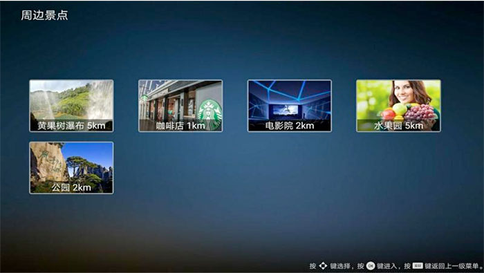Click the movie screen inside cinema thumbnail

click(x=286, y=110)
